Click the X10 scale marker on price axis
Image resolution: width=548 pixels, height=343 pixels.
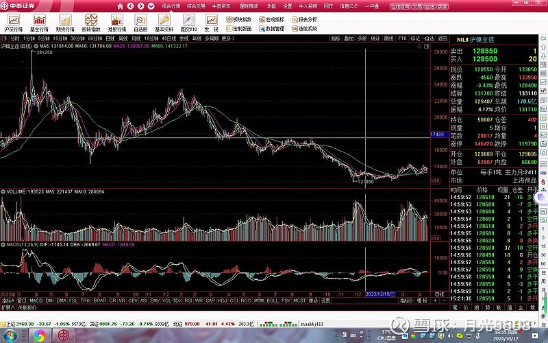(x=435, y=180)
